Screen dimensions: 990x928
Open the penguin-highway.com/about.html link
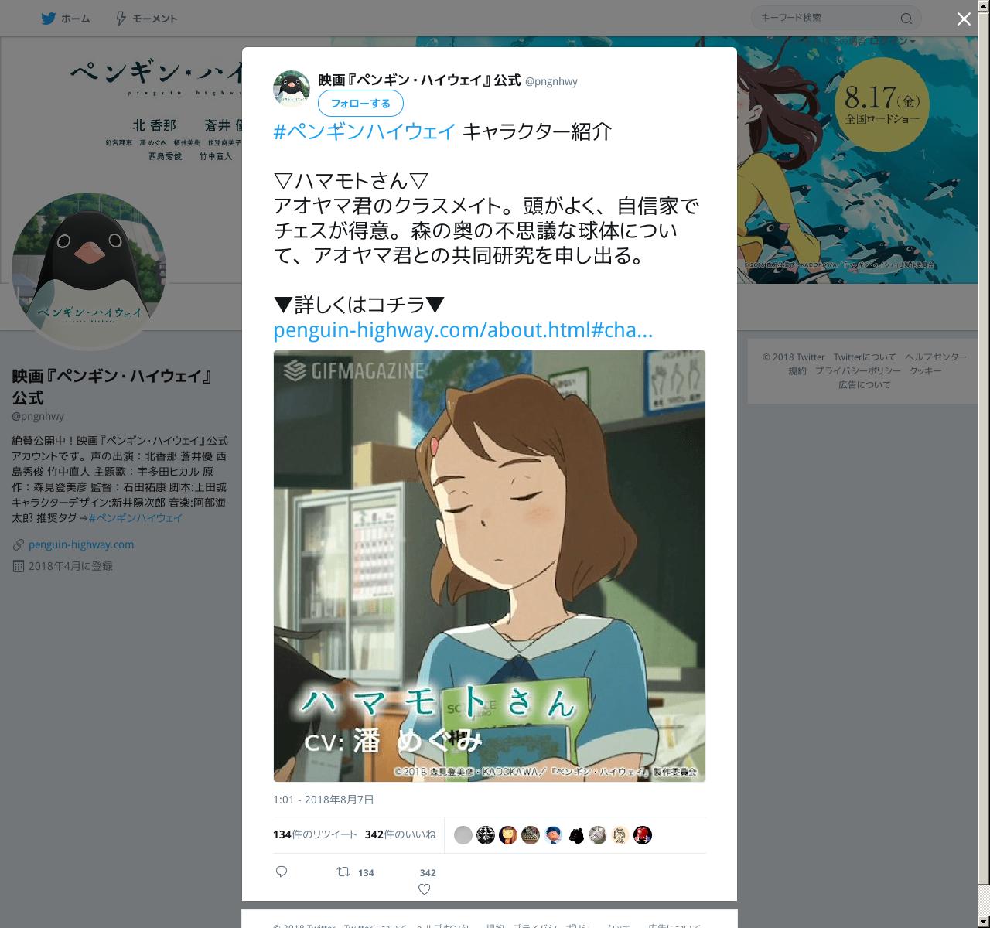(x=463, y=331)
